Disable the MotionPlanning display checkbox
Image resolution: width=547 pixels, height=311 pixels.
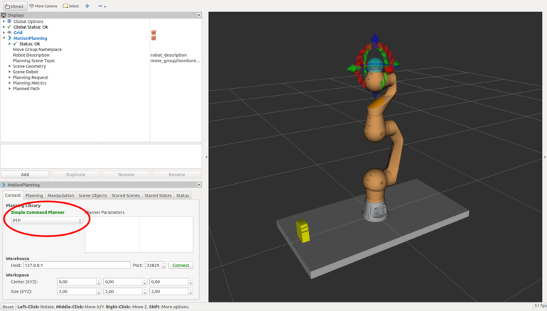(153, 38)
